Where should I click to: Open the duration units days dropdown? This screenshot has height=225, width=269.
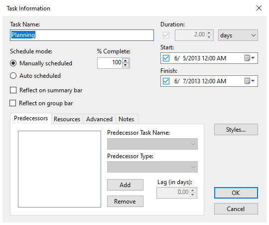point(238,35)
